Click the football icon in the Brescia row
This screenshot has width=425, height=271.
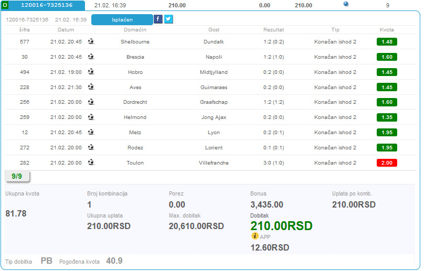tap(91, 57)
